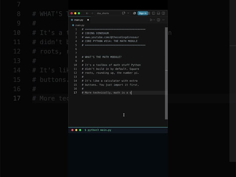Go forward with the right arrow icon
Screen dimensions: 236x177
pos(92,13)
